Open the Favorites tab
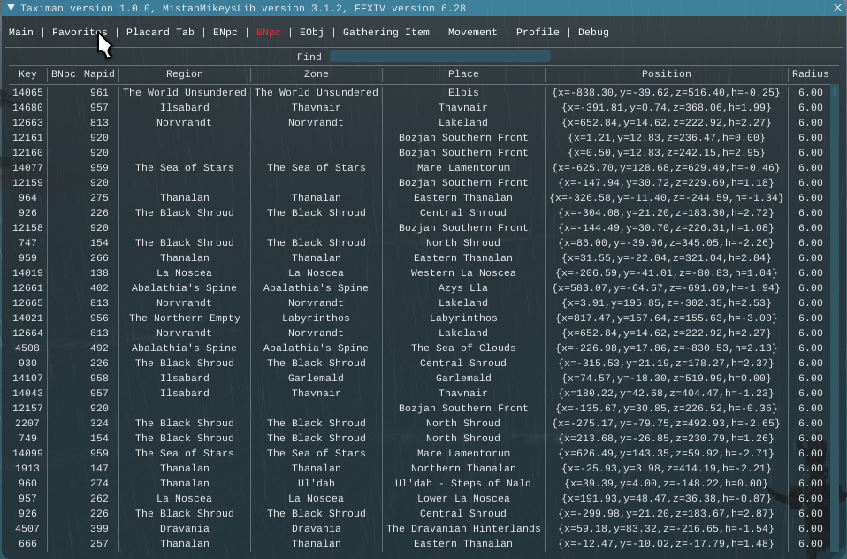Screen dimensions: 847x559 79,33
